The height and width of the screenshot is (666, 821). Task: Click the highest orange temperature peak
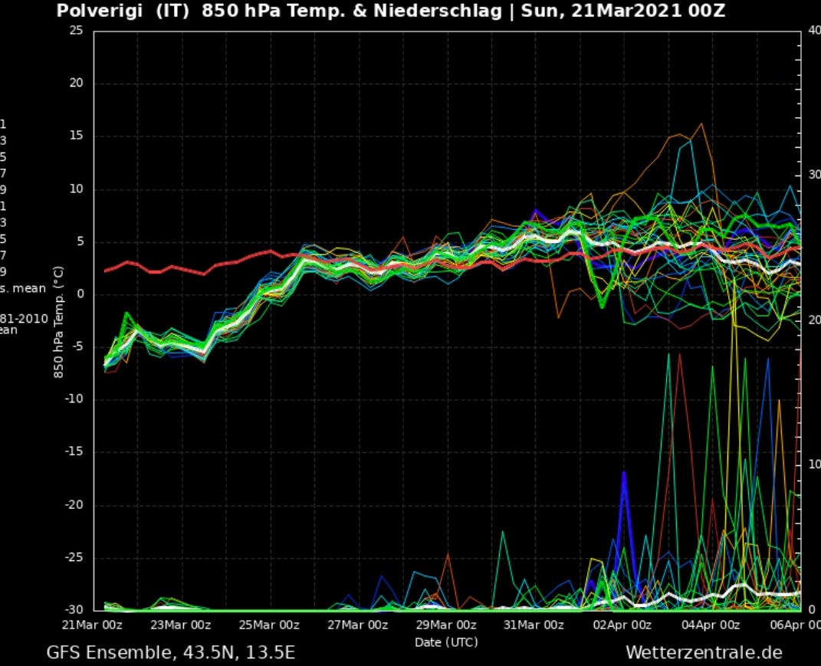click(701, 123)
